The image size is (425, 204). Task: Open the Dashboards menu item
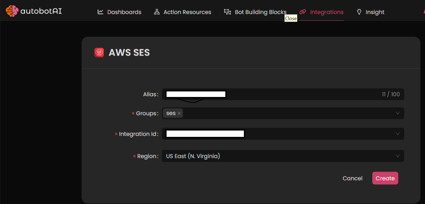124,12
